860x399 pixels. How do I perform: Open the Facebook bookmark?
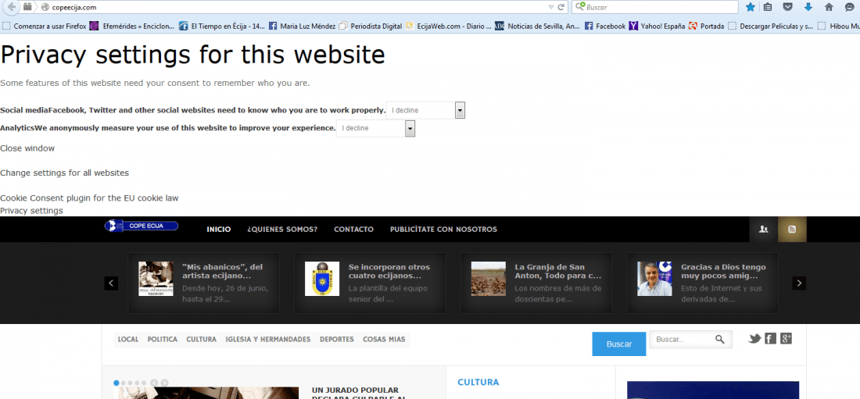click(x=605, y=26)
